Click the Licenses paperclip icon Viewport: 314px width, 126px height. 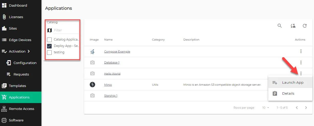pos(4,17)
